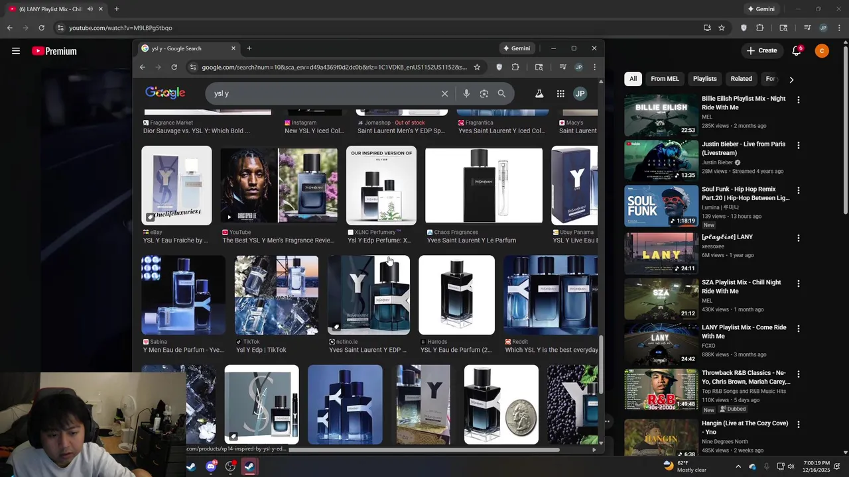Bookmark the YouTube page with star
The height and width of the screenshot is (477, 849).
722,28
